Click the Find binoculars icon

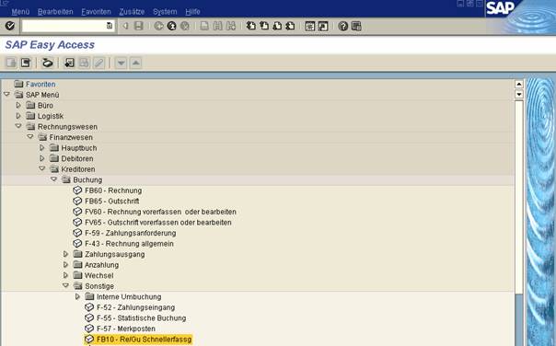(x=217, y=26)
